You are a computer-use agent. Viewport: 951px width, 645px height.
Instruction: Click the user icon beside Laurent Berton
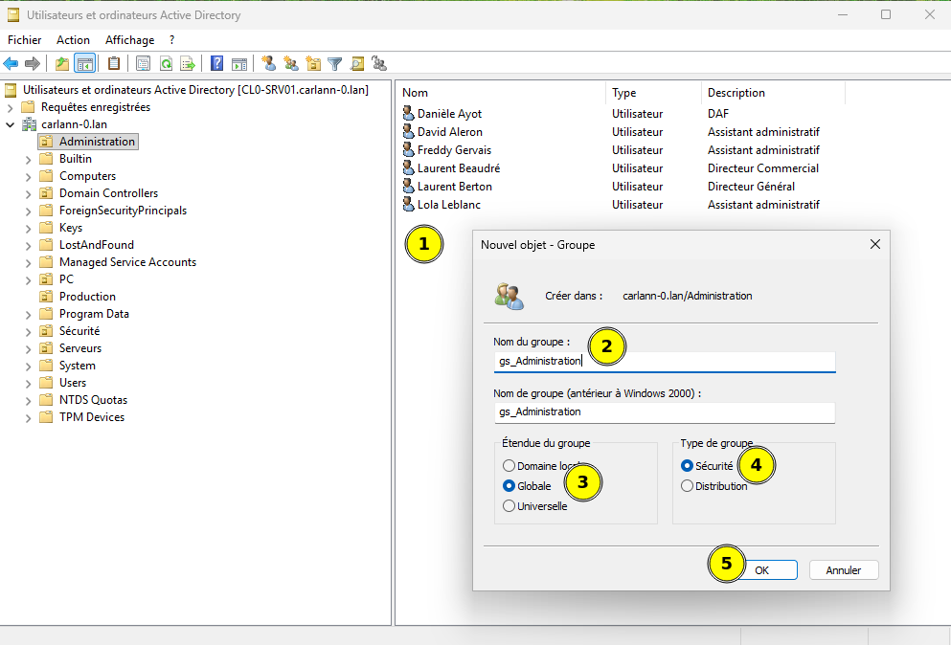409,186
